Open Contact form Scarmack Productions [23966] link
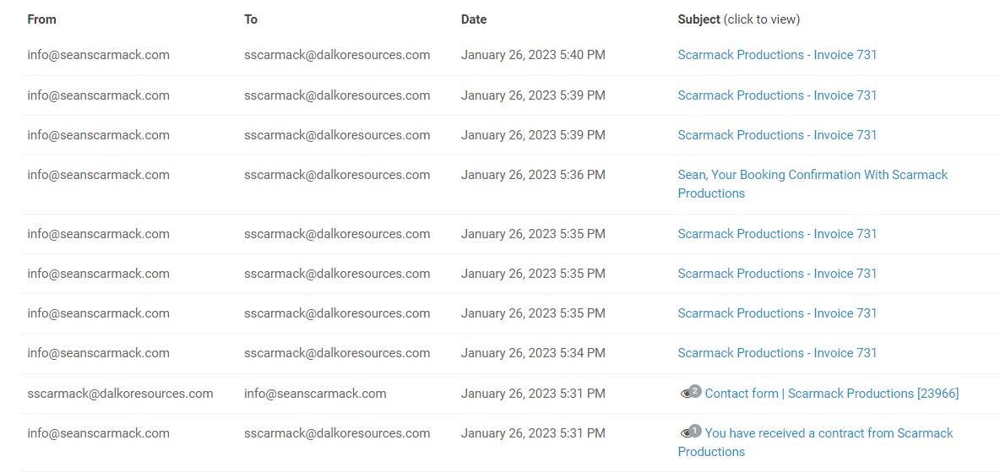 coord(832,394)
